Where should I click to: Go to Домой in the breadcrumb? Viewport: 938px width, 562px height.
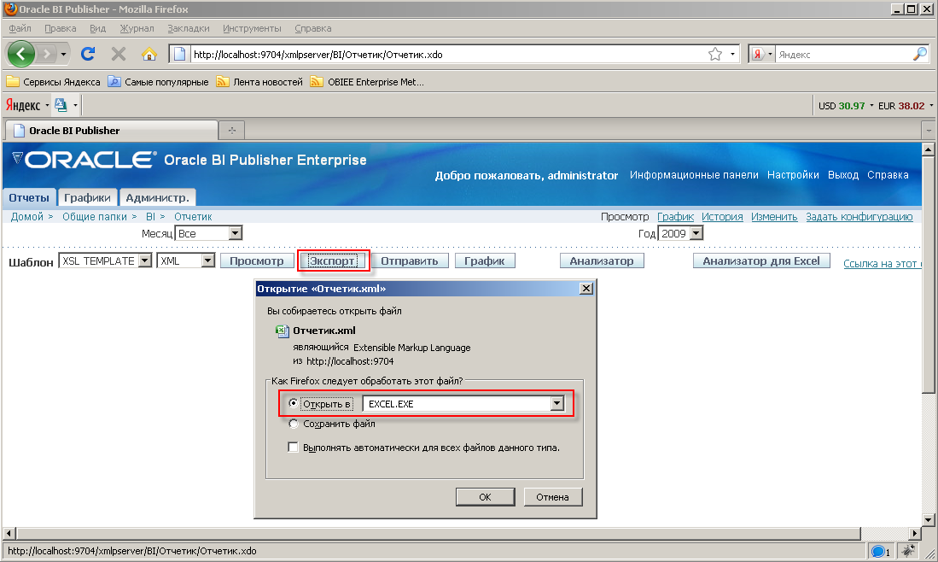[x=27, y=217]
